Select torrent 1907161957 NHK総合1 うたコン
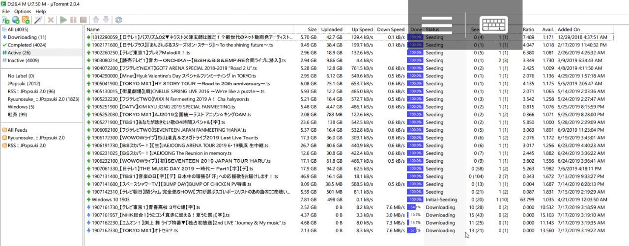 click(x=160, y=215)
